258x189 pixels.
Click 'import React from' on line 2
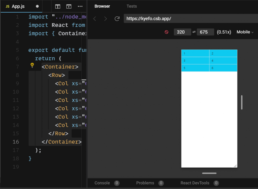57,25
